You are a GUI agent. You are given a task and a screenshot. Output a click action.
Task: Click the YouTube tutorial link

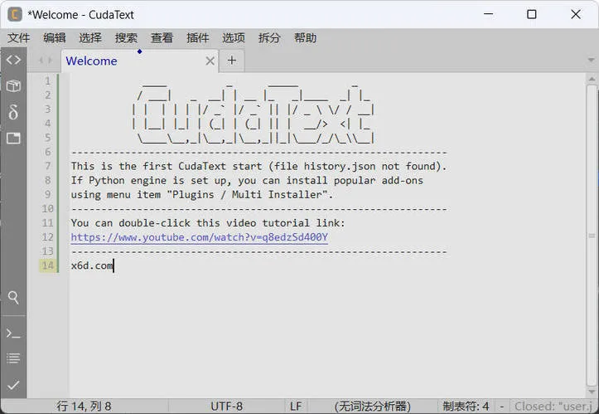point(199,237)
